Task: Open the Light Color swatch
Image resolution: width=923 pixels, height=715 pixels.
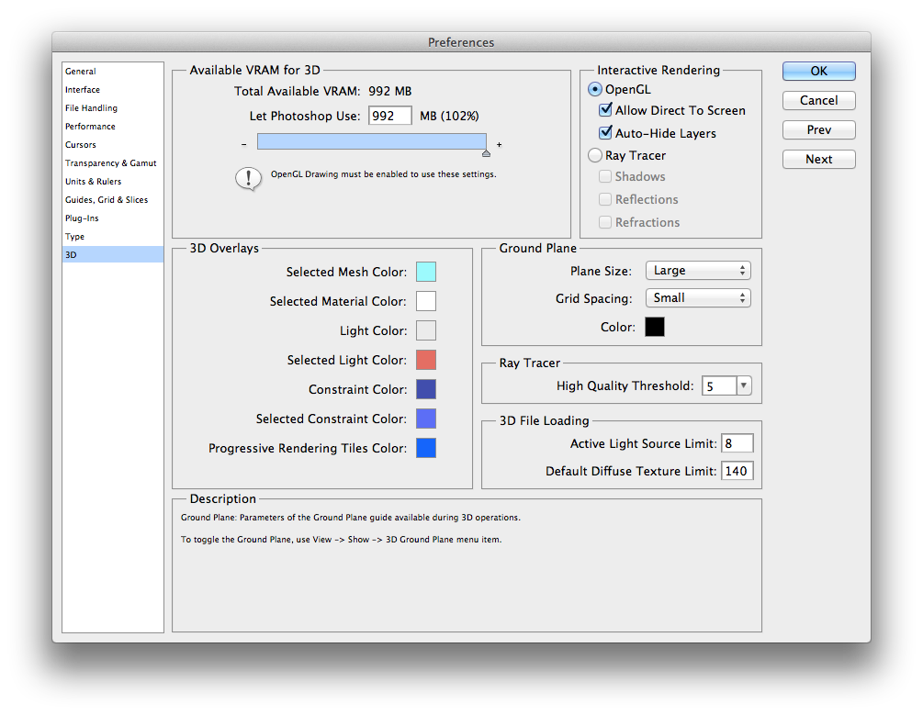Action: tap(426, 330)
